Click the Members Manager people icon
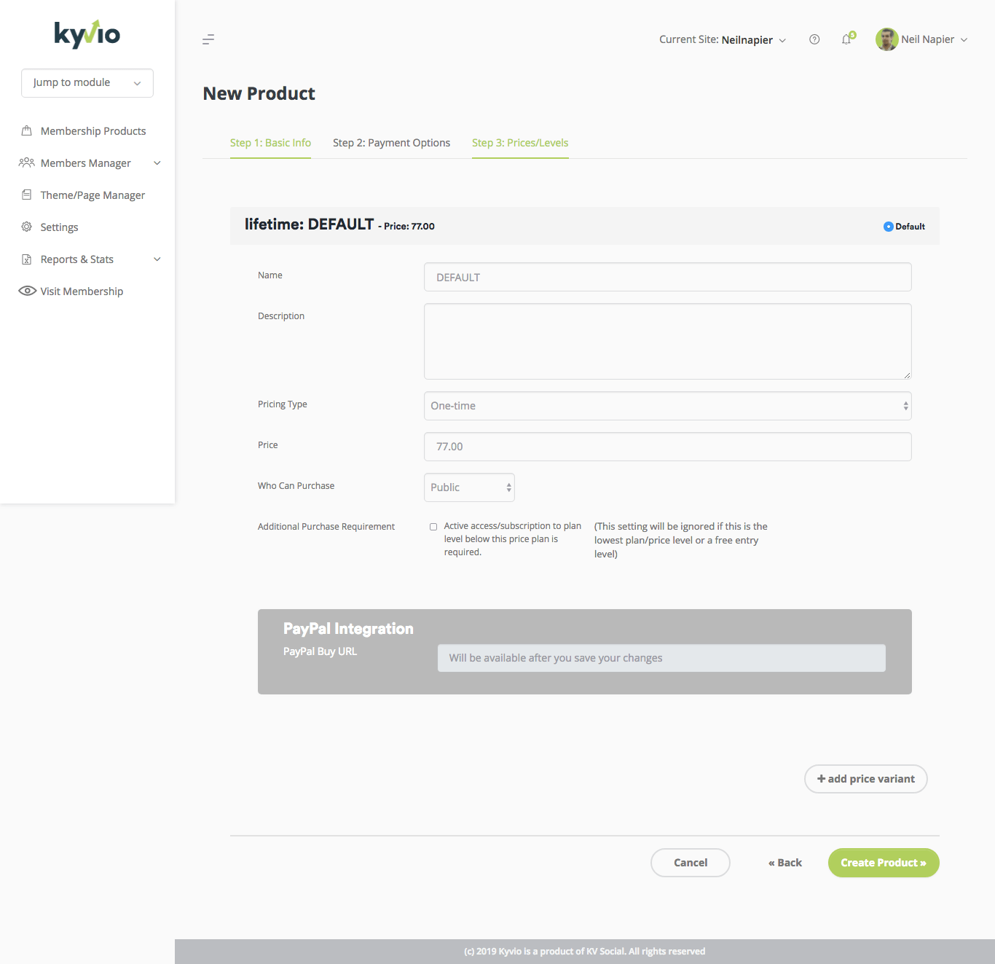The image size is (995, 964). (27, 162)
